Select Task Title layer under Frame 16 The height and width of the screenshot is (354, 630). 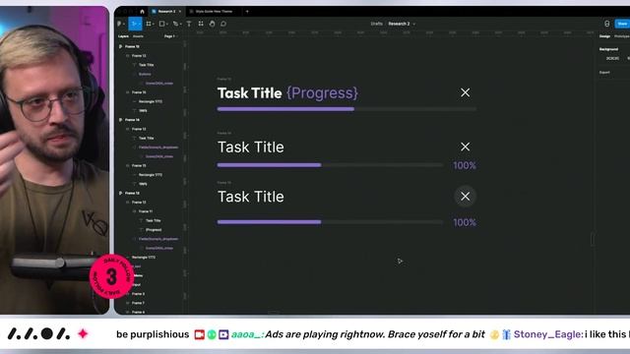tap(147, 65)
